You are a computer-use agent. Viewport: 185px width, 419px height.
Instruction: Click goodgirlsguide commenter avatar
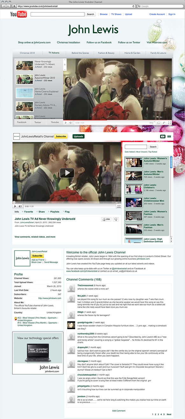pyautogui.click(x=71, y=325)
